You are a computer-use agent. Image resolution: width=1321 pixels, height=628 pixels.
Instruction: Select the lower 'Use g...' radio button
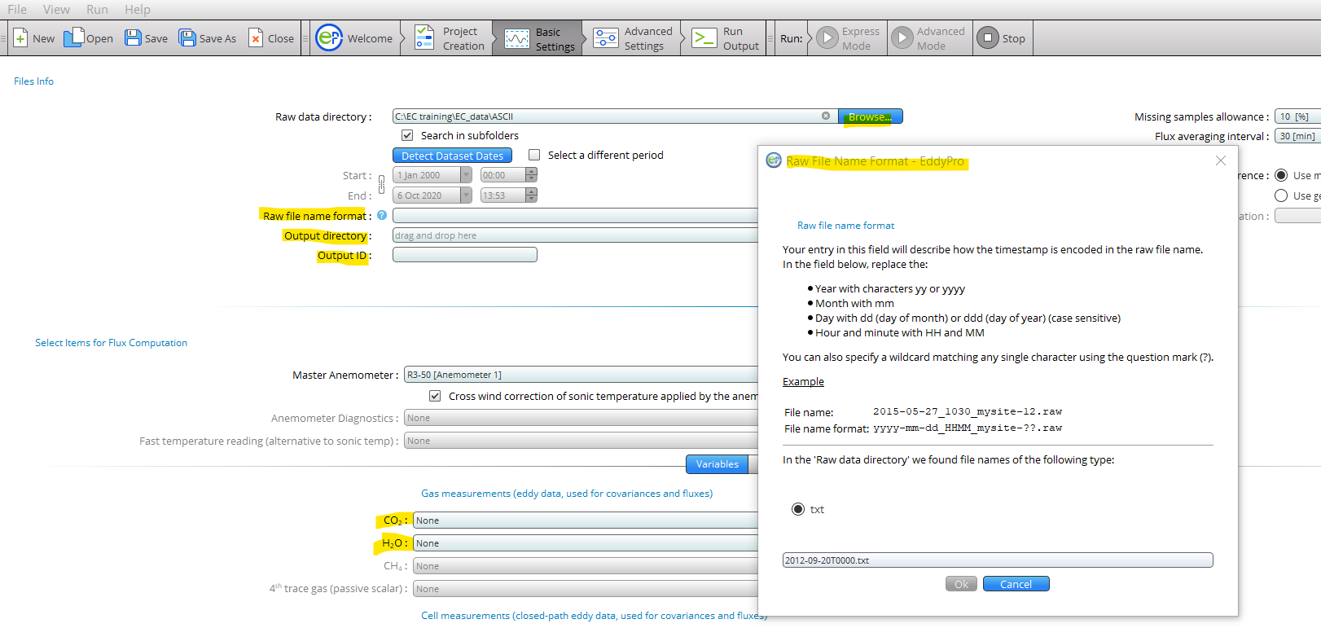pos(1281,195)
